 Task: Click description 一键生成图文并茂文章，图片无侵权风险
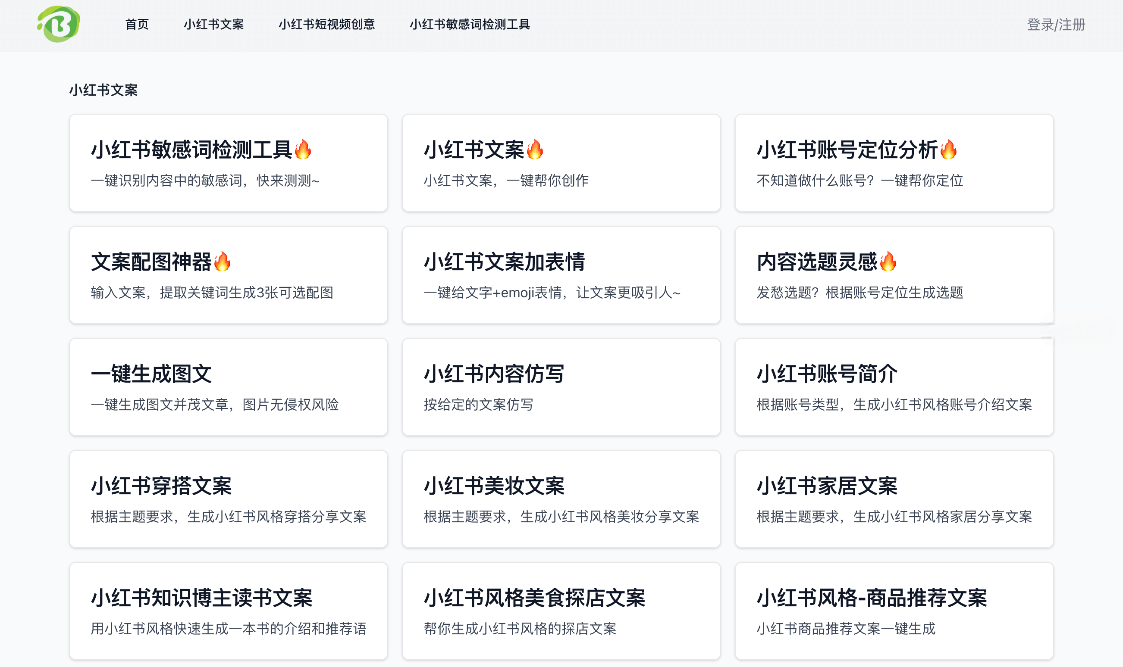(214, 404)
